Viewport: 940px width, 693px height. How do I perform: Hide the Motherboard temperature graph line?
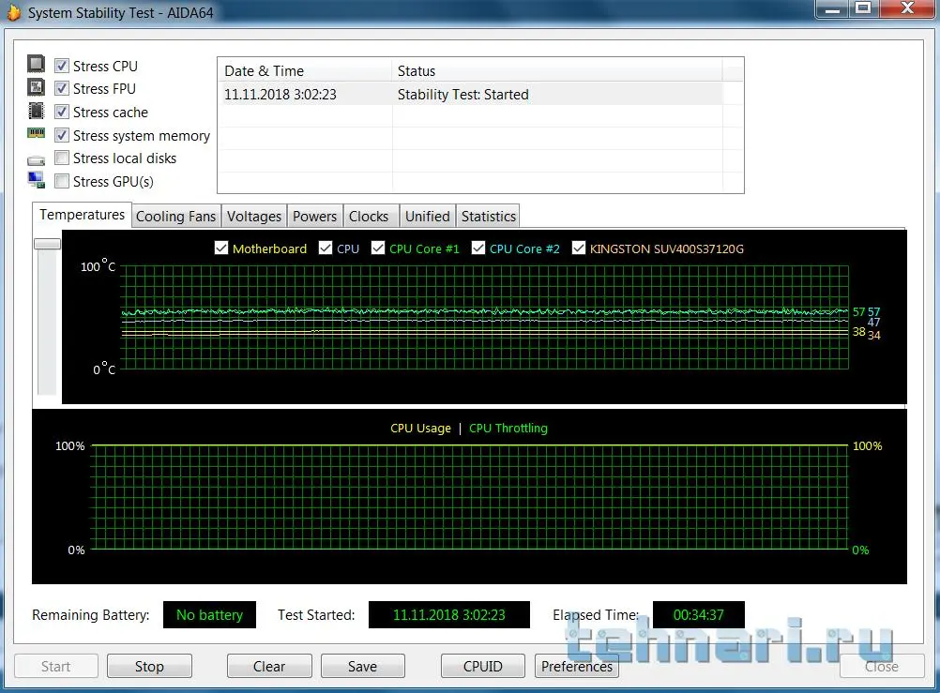coord(221,249)
